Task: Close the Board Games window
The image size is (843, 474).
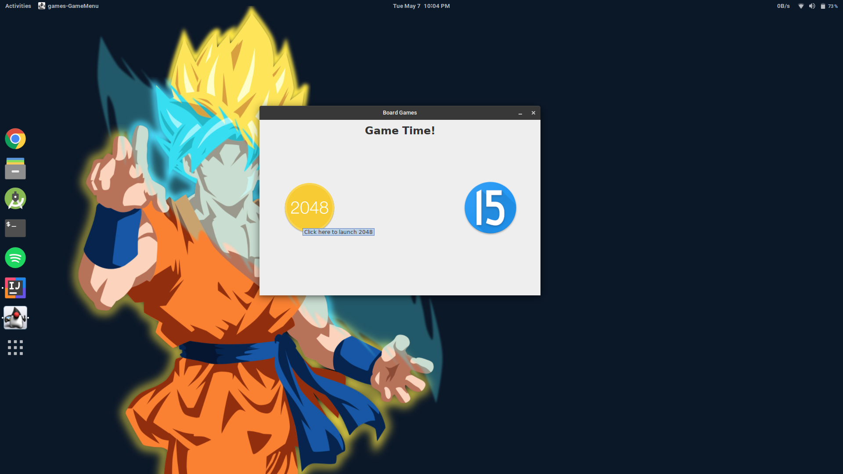Action: [x=533, y=113]
